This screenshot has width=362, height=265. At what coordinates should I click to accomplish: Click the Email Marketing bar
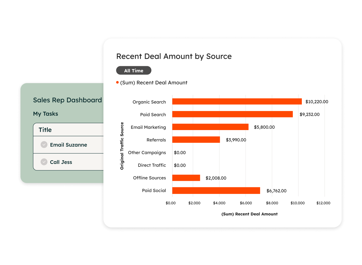pos(210,127)
